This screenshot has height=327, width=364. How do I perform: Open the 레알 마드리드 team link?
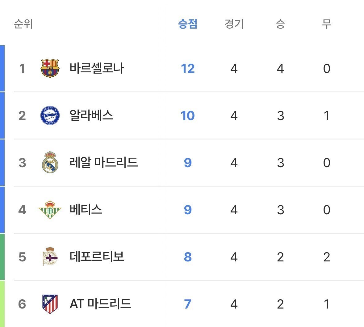click(103, 162)
